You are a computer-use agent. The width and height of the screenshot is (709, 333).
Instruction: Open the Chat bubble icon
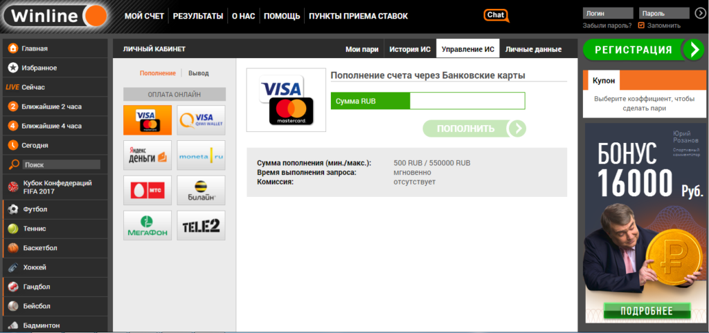496,15
